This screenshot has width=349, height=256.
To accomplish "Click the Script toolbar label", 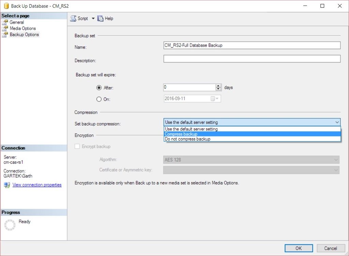I will coord(83,18).
